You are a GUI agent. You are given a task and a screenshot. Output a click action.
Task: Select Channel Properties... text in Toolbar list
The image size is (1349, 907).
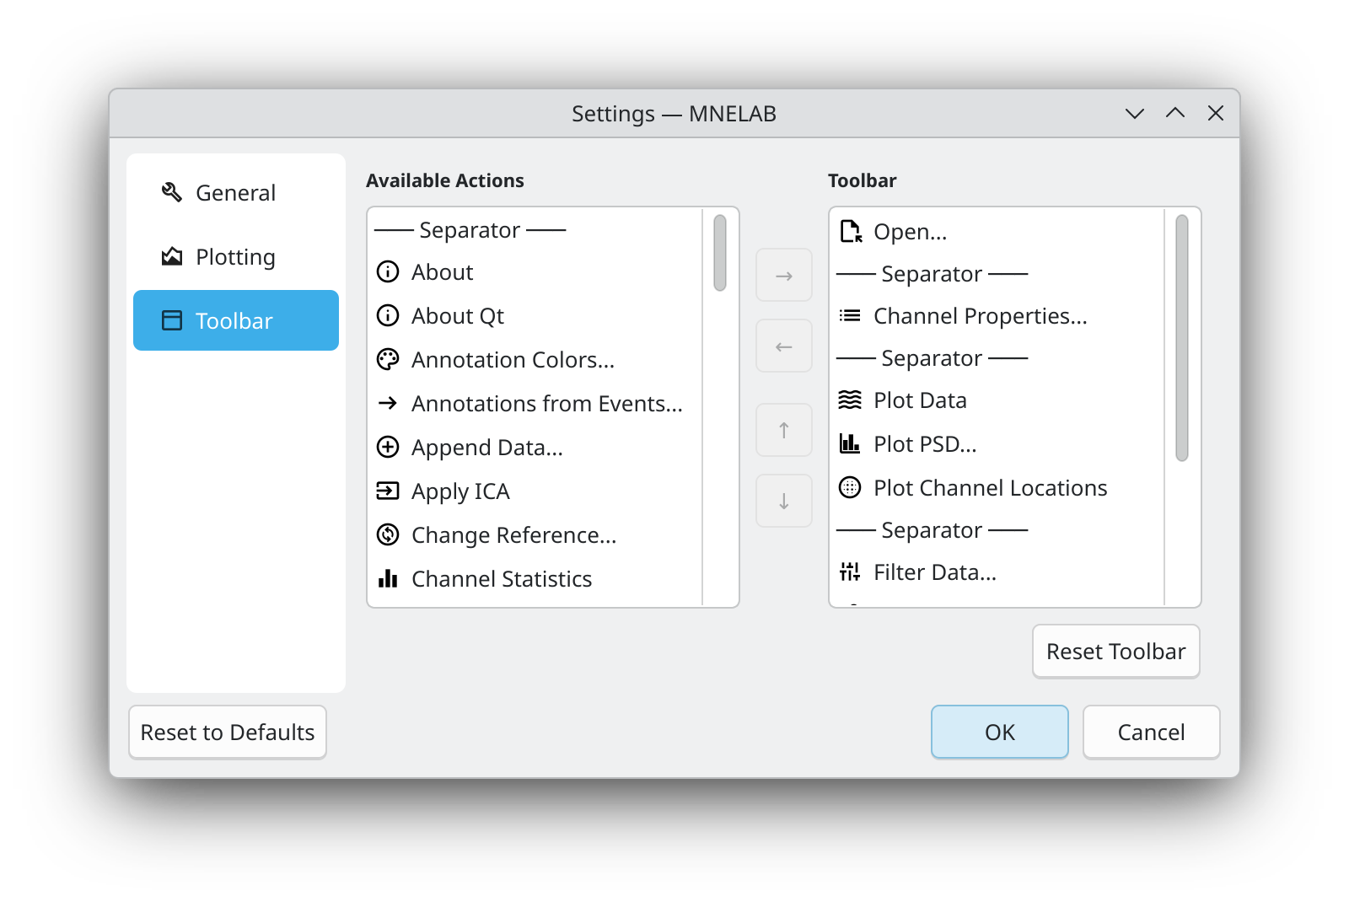(981, 316)
